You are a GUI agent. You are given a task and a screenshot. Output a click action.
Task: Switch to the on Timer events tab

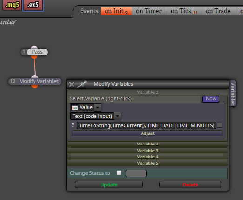pyautogui.click(x=149, y=11)
